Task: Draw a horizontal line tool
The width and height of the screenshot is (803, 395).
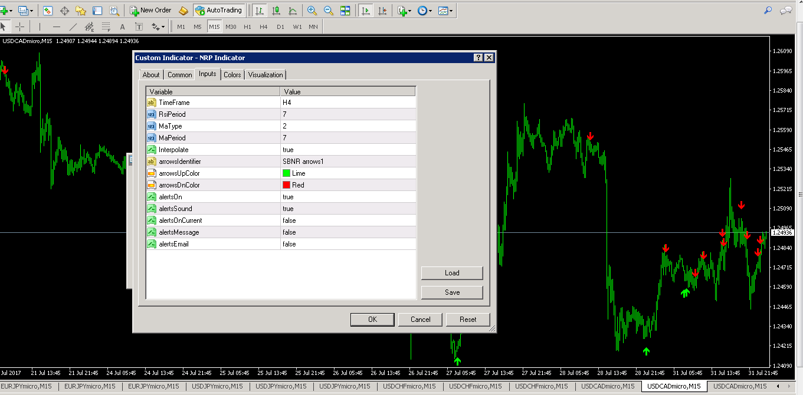Action: click(57, 27)
